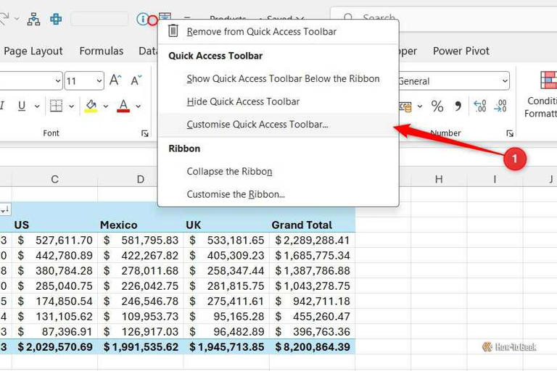Select the cell showing 246,546.78
This screenshot has width=557, height=371.
pyautogui.click(x=141, y=301)
